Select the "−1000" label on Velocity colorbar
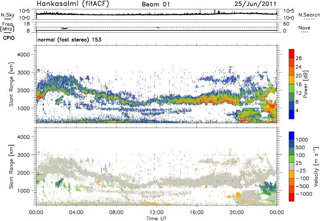320x221 pixels. [304, 194]
